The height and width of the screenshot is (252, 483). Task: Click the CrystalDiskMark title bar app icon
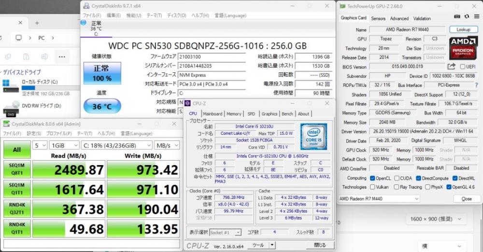(x=6, y=124)
